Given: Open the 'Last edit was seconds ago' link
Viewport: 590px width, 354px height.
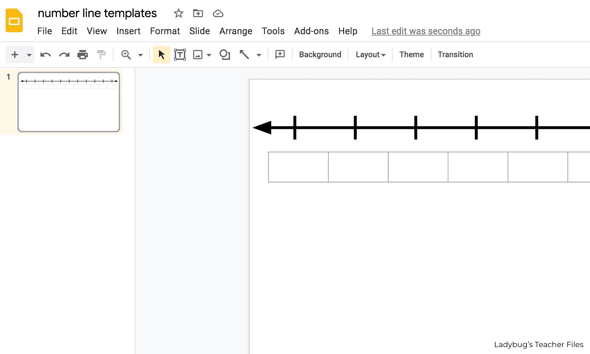Looking at the screenshot, I should tap(426, 31).
